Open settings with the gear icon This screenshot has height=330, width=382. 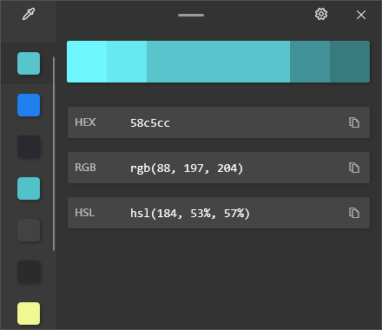tap(321, 14)
